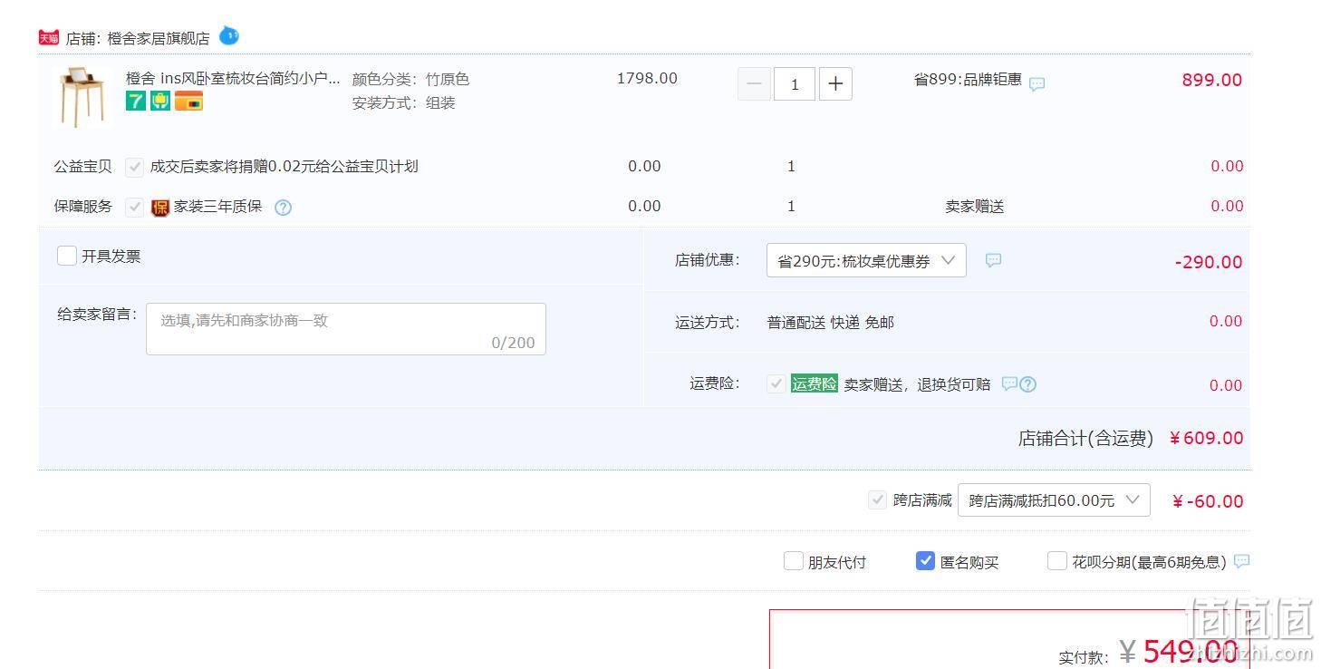
Task: Open the 橙舍 ins风卧室梳妆台 product title
Action: click(x=233, y=79)
